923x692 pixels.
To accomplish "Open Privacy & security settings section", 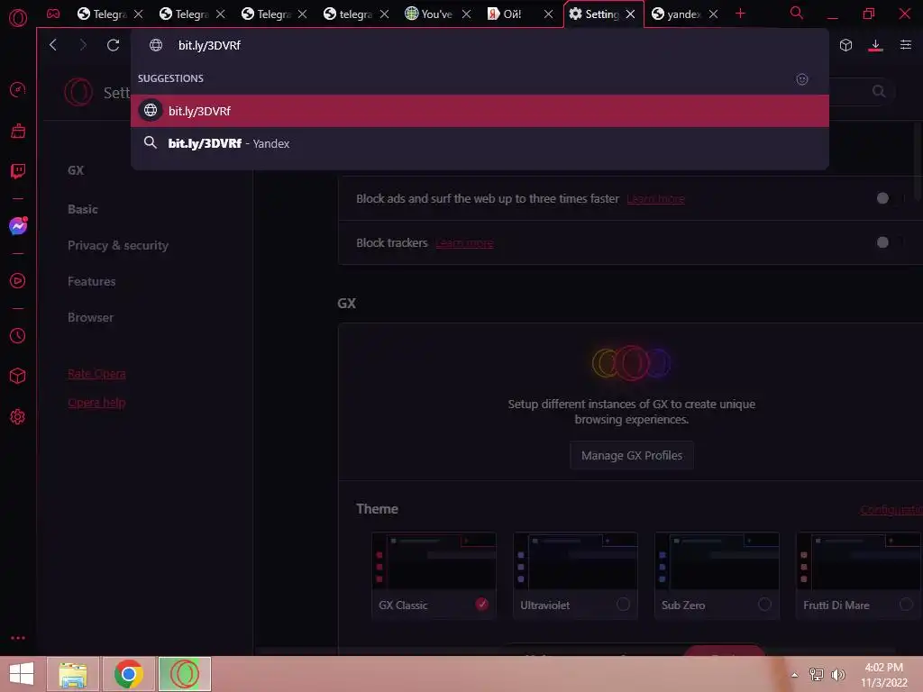I will click(118, 245).
